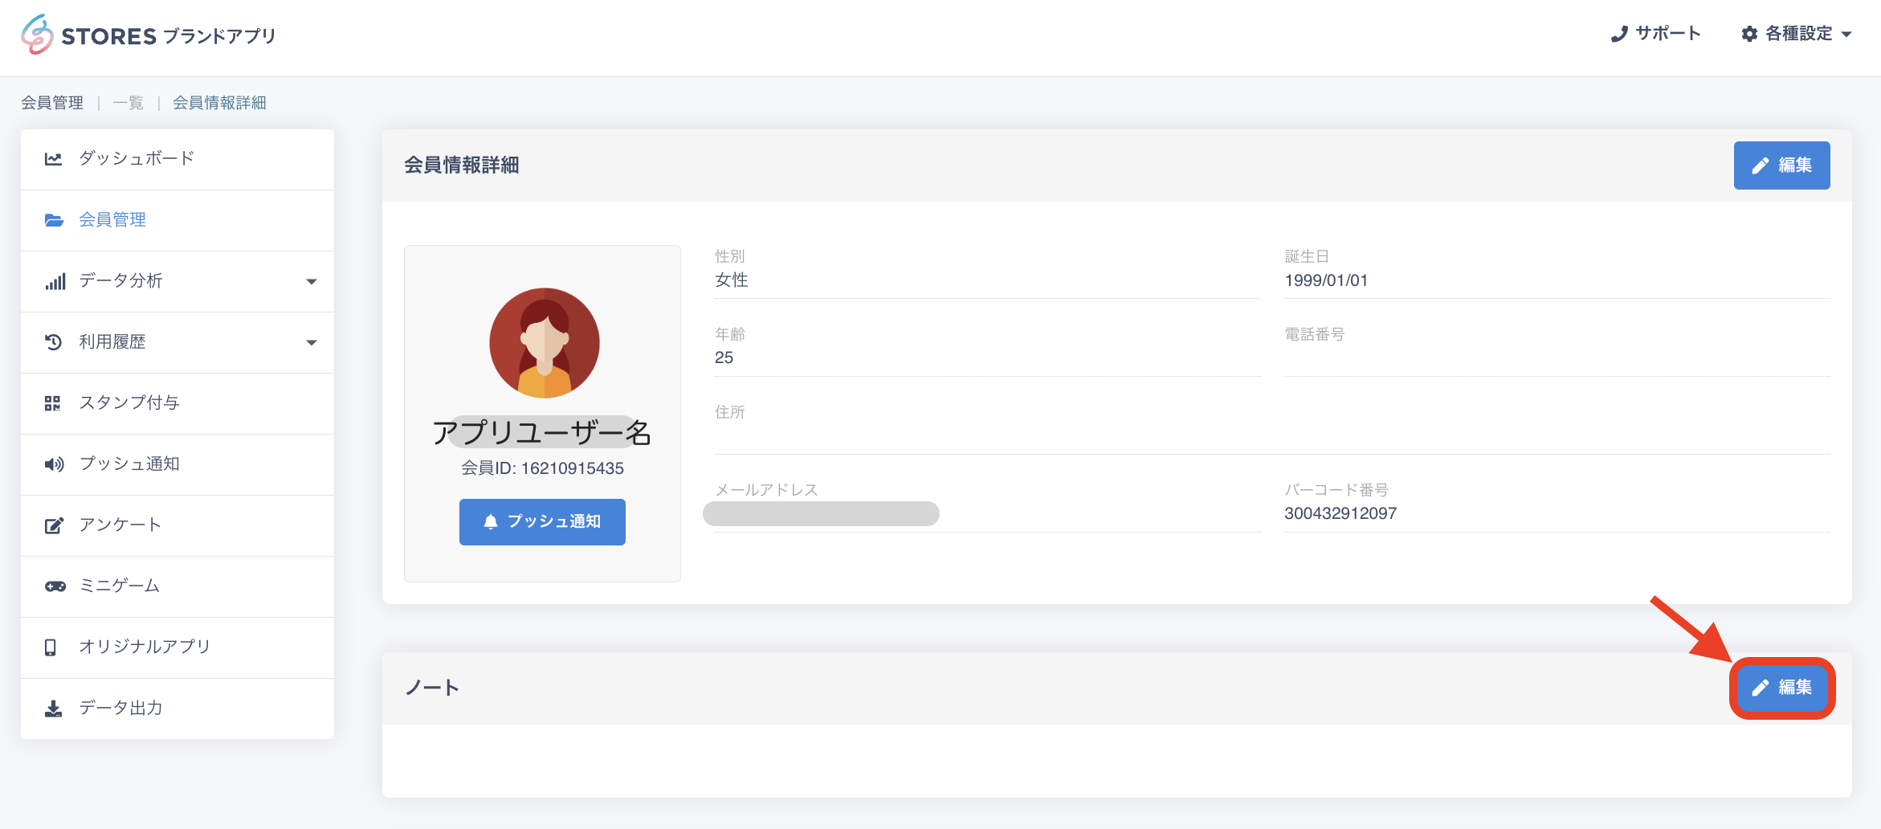Click the STORES logo icon
The image size is (1881, 829).
[x=37, y=35]
